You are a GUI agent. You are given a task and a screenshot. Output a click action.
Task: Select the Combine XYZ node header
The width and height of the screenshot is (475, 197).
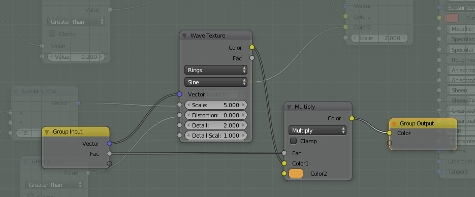(x=45, y=91)
